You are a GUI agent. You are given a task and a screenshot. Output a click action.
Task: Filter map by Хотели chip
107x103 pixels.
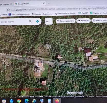(83, 21)
